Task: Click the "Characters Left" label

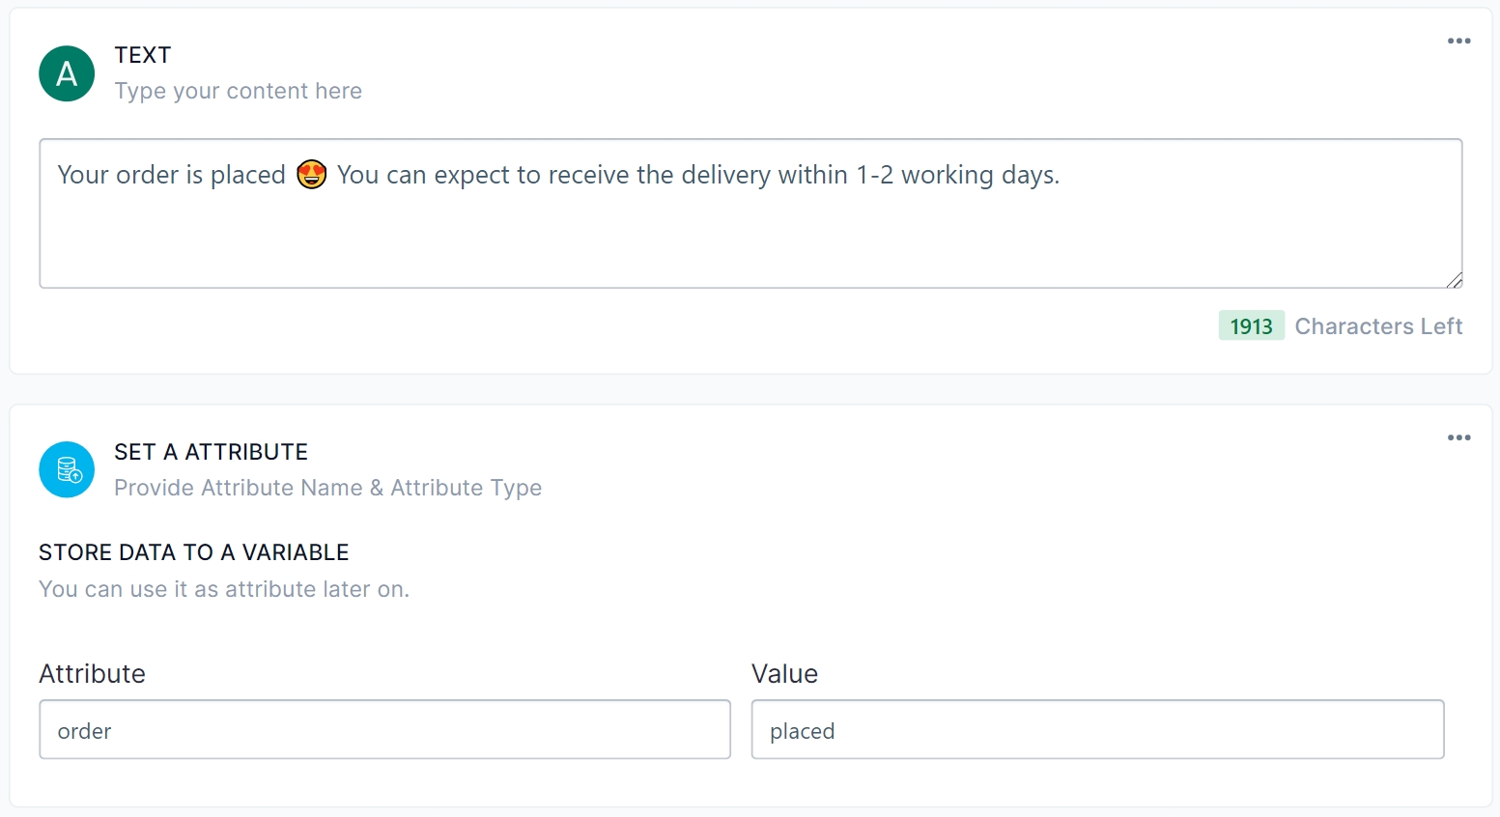Action: click(1378, 326)
